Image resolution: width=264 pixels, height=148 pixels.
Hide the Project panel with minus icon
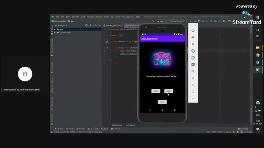(99, 25)
